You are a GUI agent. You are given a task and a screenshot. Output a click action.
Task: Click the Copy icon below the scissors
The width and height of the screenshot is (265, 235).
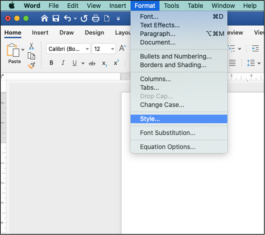(x=31, y=56)
